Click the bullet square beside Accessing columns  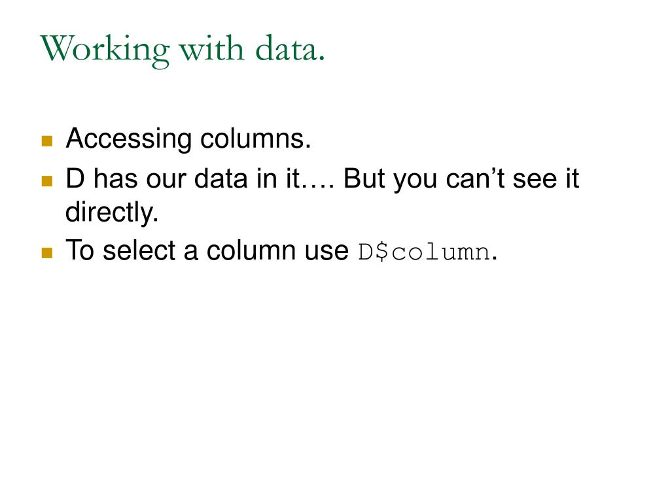tap(47, 141)
